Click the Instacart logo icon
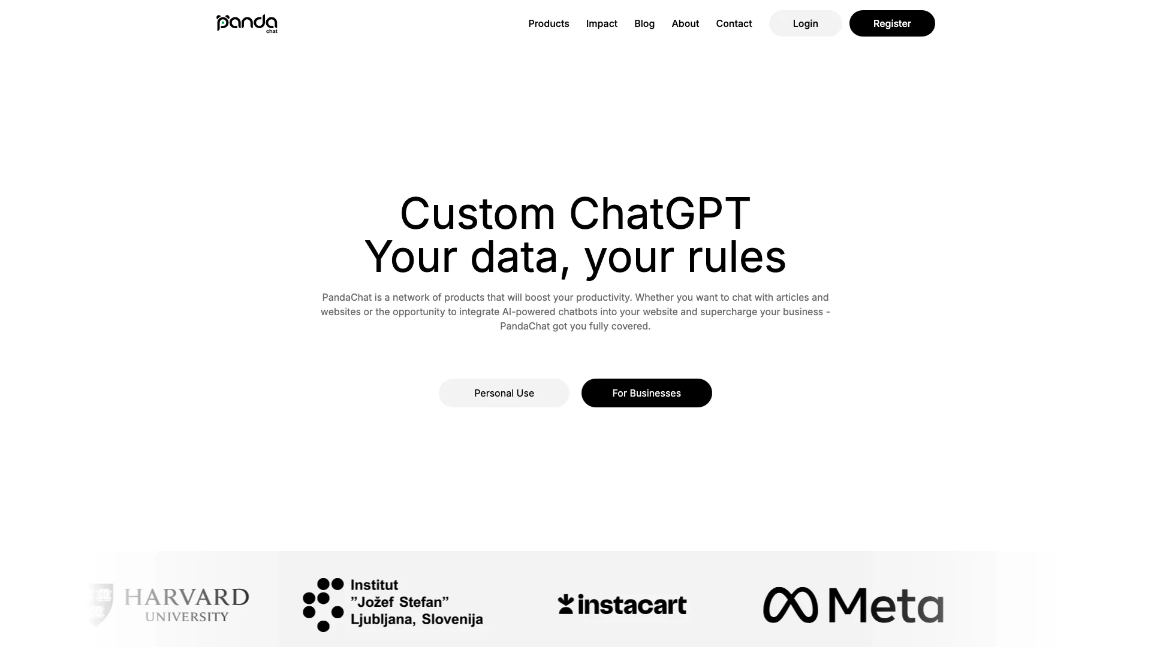 [565, 603]
